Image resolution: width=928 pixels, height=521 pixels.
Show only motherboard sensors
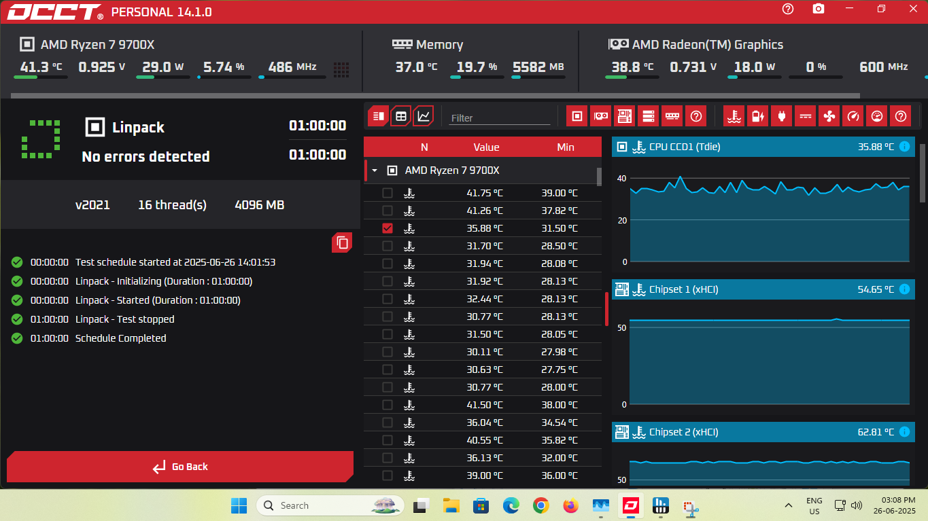[624, 116]
